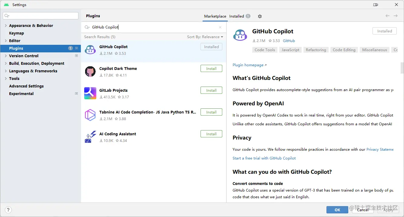Open the Experimental settings page
This screenshot has width=404, height=217.
click(x=21, y=94)
